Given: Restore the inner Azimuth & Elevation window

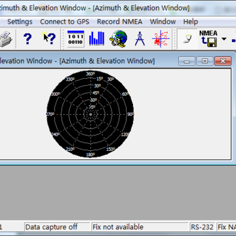Looking at the screenshot, I should [205, 61].
